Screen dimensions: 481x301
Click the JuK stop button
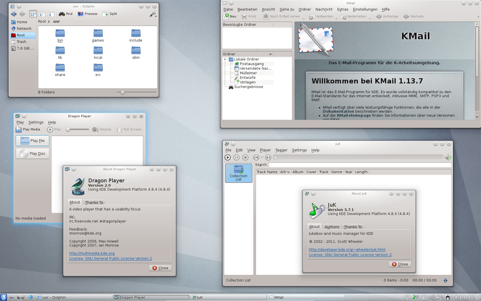245,157
